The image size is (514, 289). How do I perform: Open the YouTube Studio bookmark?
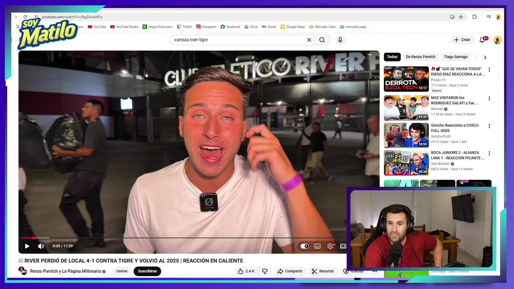(x=124, y=27)
